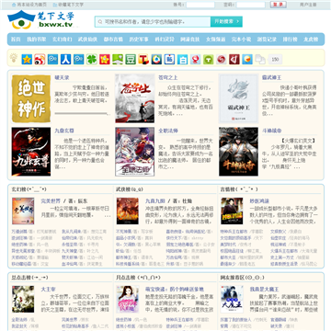Screen dimensions: 331x331
Task: Open the 我的书架 navigation tab
Action: [x=37, y=40]
